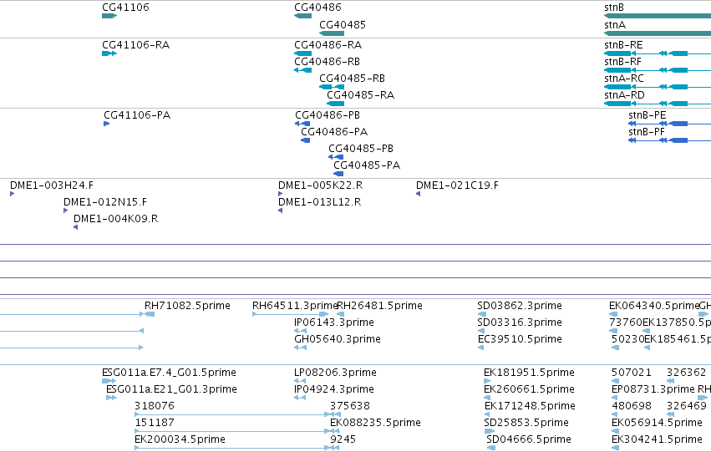Open the CG41106-RA transcript
This screenshot has width=711, height=452.
click(135, 45)
